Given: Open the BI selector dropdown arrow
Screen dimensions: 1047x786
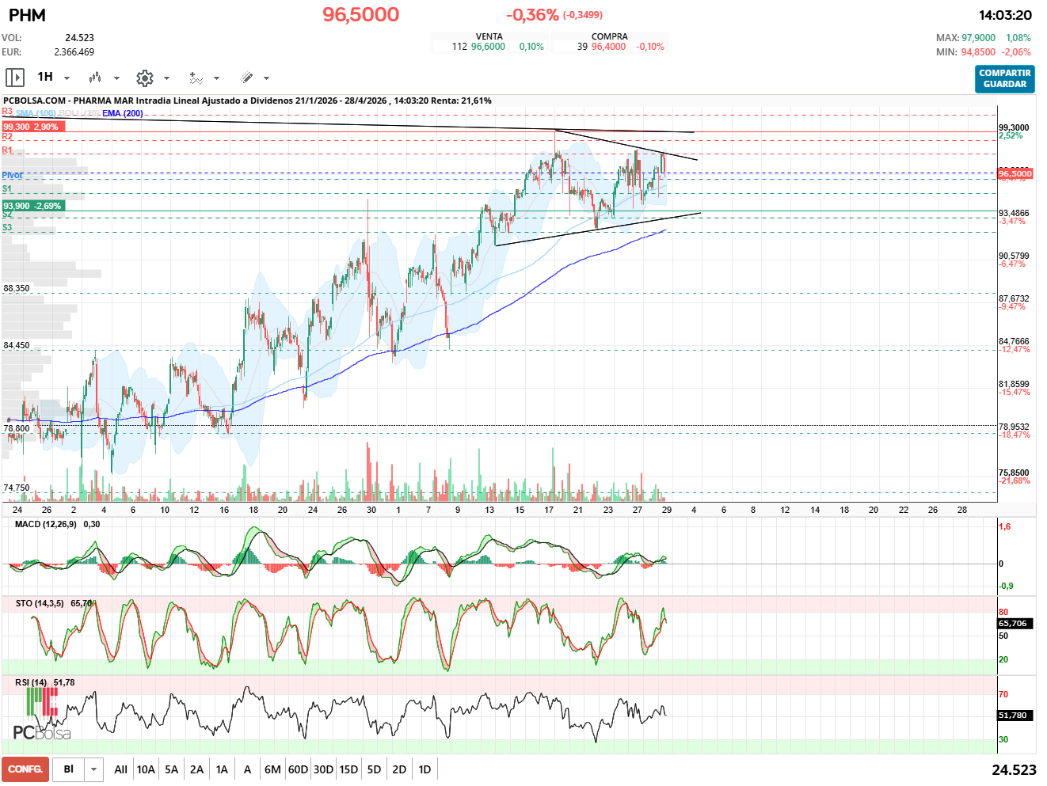Looking at the screenshot, I should 94,769.
